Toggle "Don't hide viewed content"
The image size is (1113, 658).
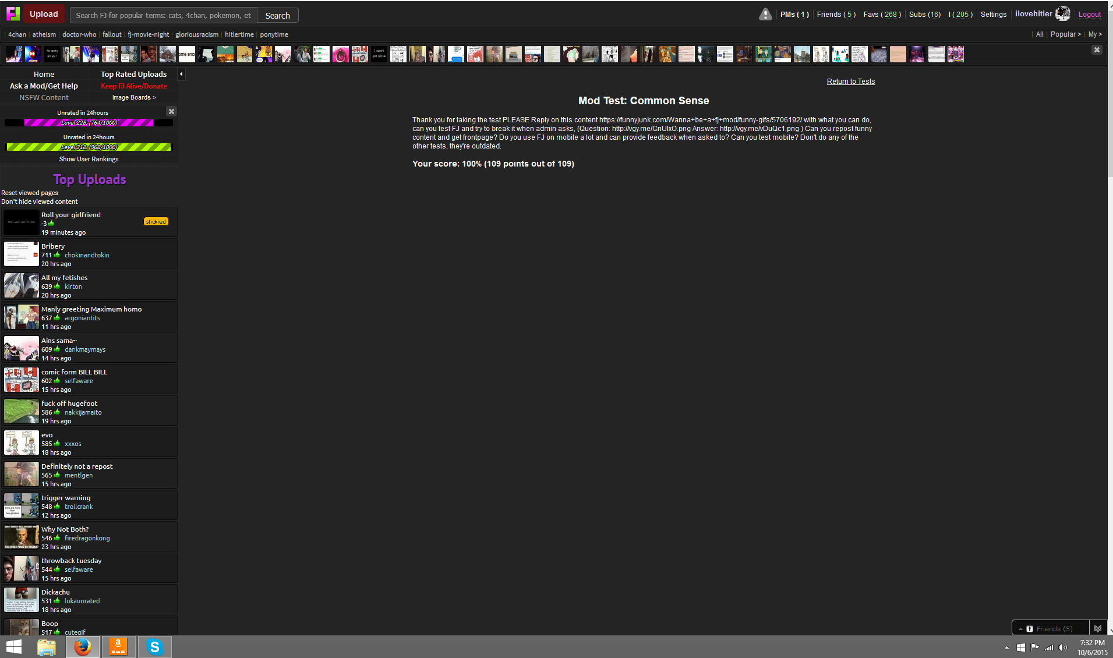pos(39,201)
